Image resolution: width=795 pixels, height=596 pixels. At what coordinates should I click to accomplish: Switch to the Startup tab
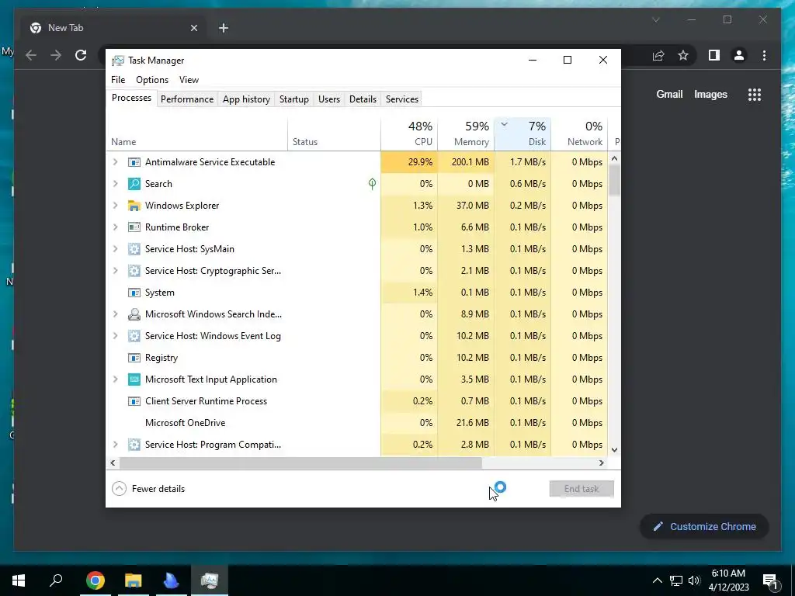[294, 99]
